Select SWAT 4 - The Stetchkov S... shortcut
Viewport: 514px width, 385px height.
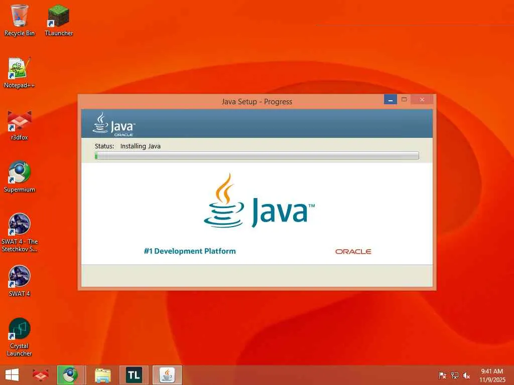pos(20,233)
